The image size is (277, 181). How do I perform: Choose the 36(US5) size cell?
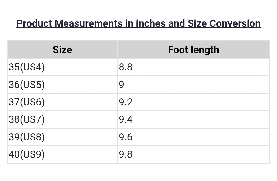pos(27,85)
